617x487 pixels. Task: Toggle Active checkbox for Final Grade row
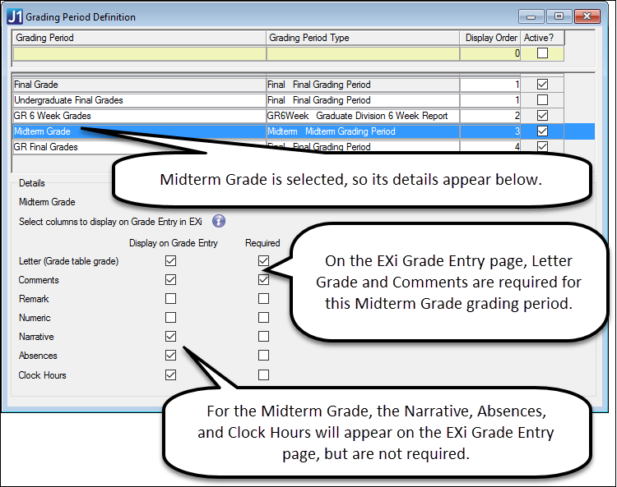point(542,84)
